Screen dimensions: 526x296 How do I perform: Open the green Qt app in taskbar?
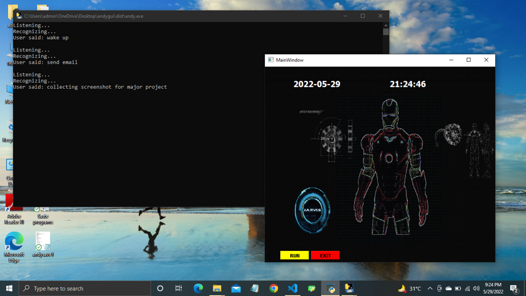pyautogui.click(x=312, y=288)
